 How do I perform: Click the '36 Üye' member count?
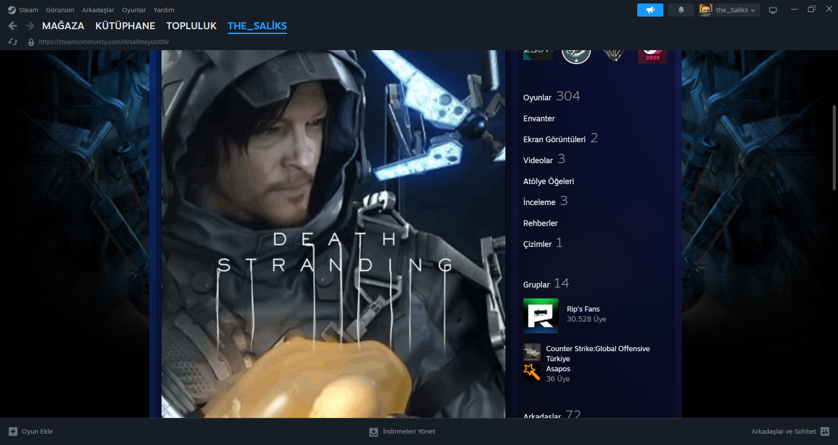[558, 379]
